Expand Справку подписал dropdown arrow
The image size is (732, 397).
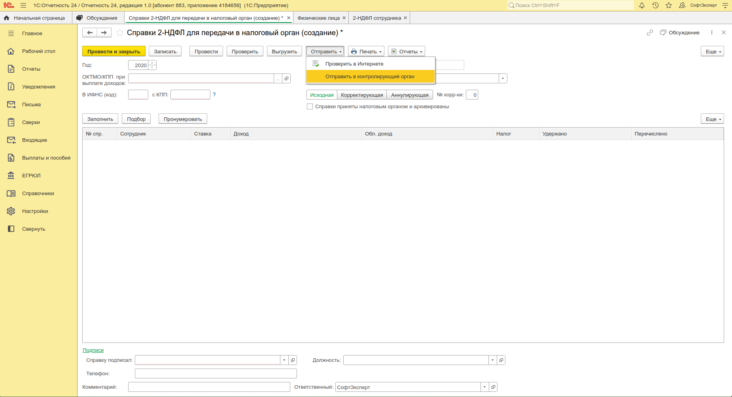coord(284,360)
